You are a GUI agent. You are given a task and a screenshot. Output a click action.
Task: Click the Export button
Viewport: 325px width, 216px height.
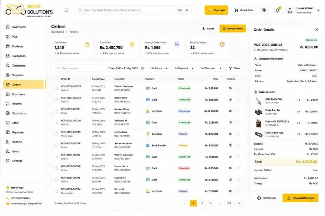pos(208,29)
